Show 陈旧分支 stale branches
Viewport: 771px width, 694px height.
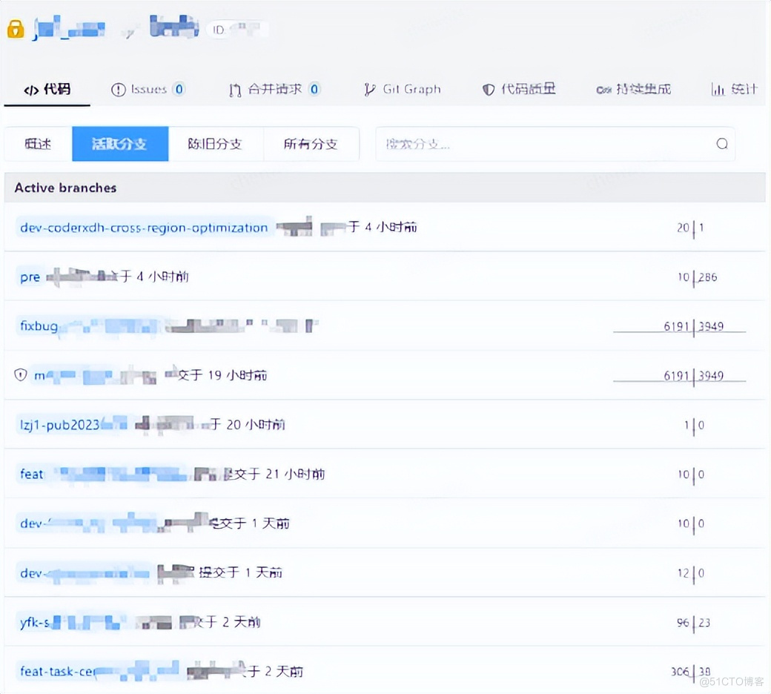coord(216,144)
